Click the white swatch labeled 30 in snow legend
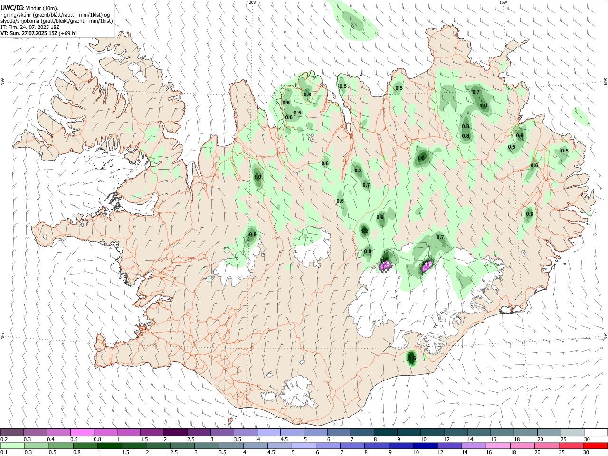608x456 pixels. pos(596,432)
